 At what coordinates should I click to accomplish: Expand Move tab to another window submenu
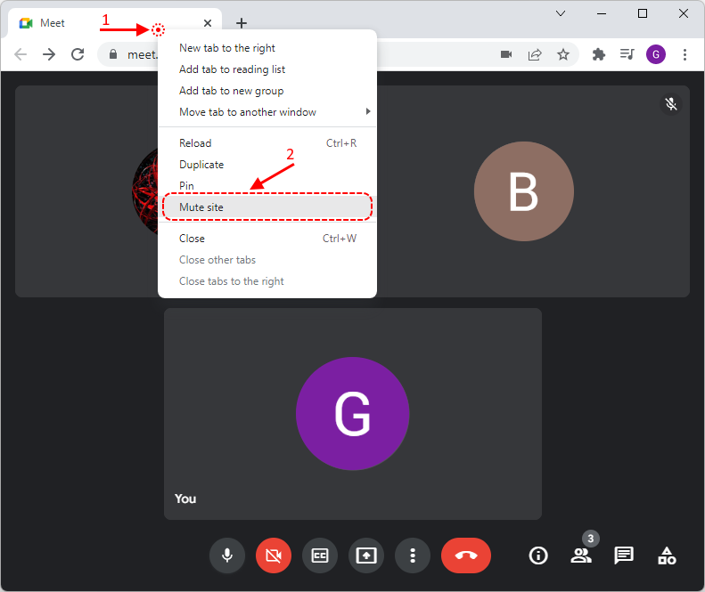267,112
